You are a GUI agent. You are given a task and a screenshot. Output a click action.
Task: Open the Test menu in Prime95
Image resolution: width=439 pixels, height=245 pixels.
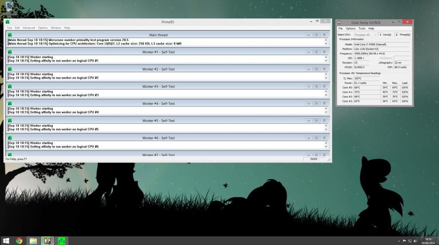click(9, 28)
